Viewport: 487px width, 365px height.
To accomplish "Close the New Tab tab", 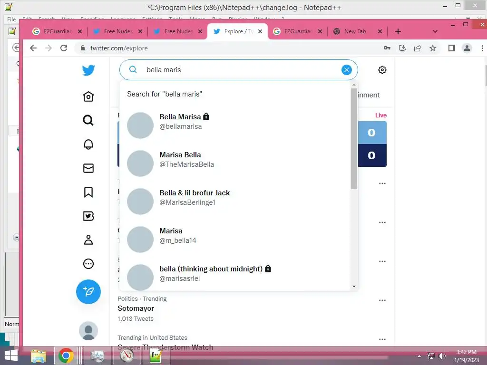I will tap(380, 31).
